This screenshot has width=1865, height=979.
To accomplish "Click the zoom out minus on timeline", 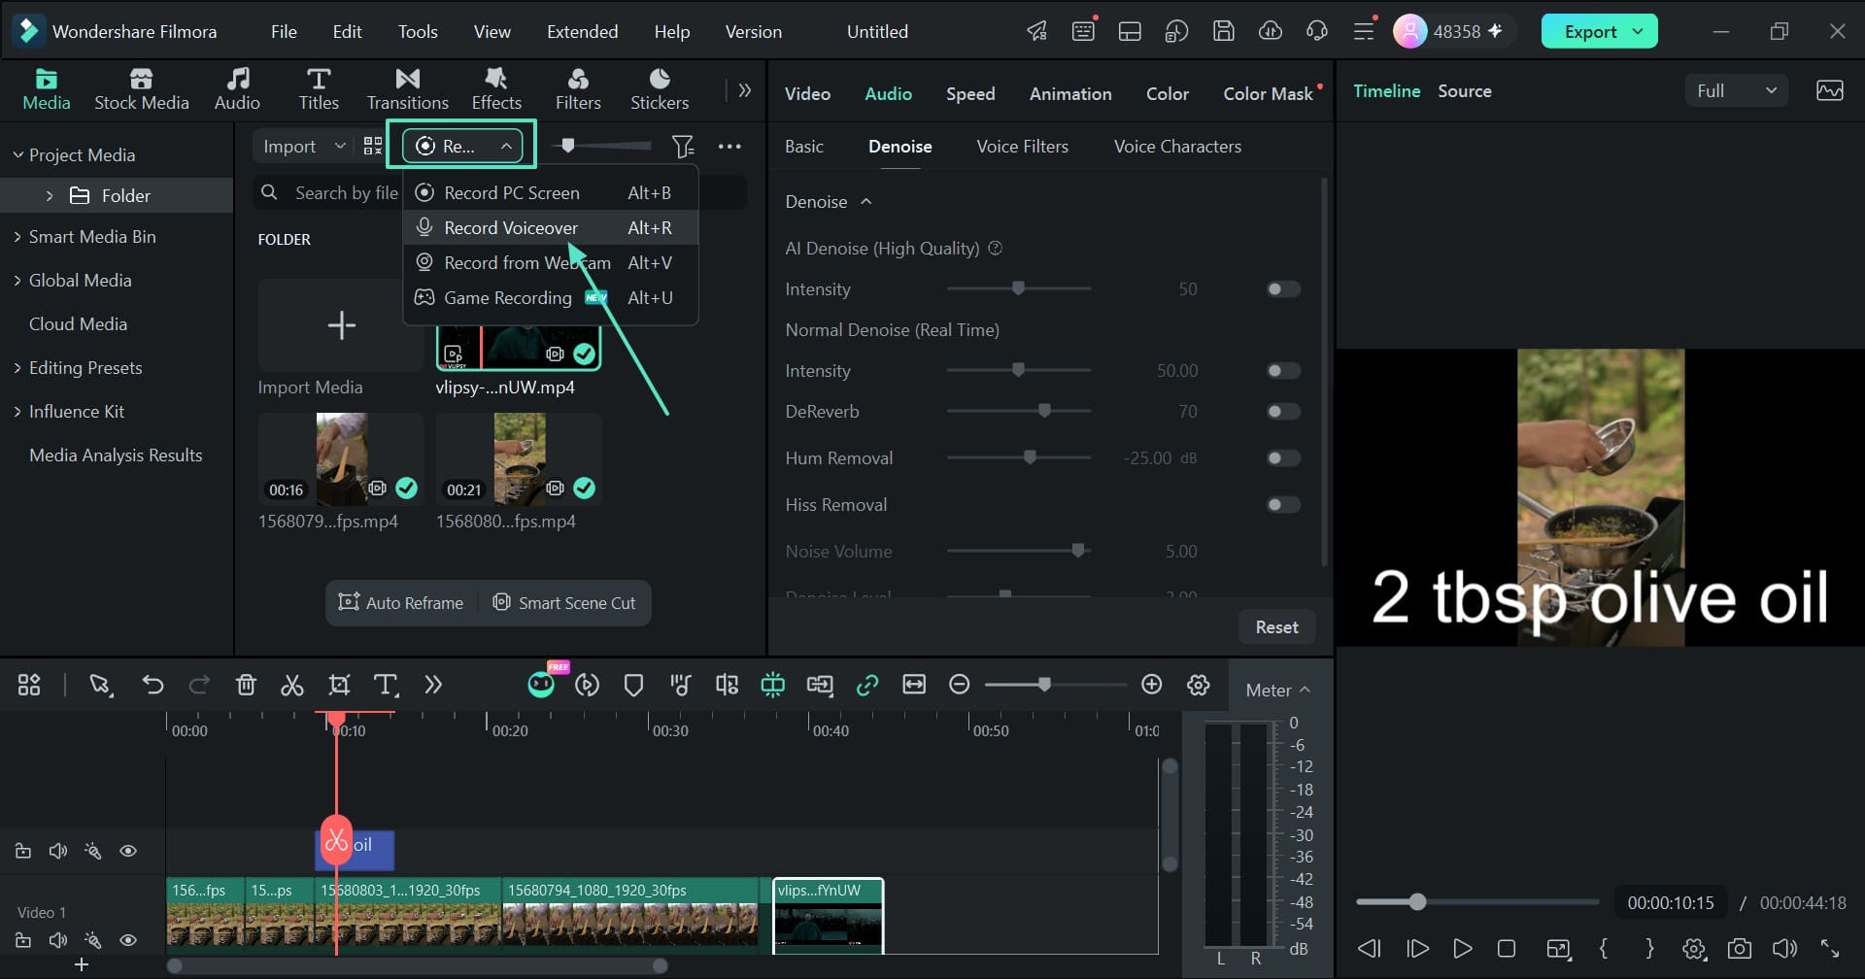I will pyautogui.click(x=959, y=686).
